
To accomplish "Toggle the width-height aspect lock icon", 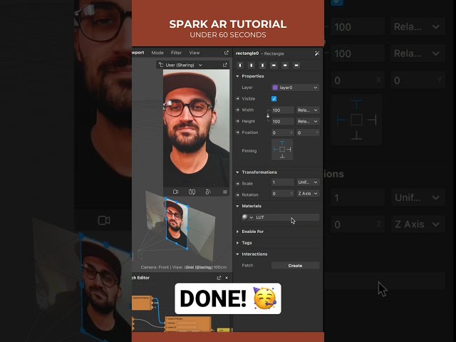I will [x=268, y=115].
